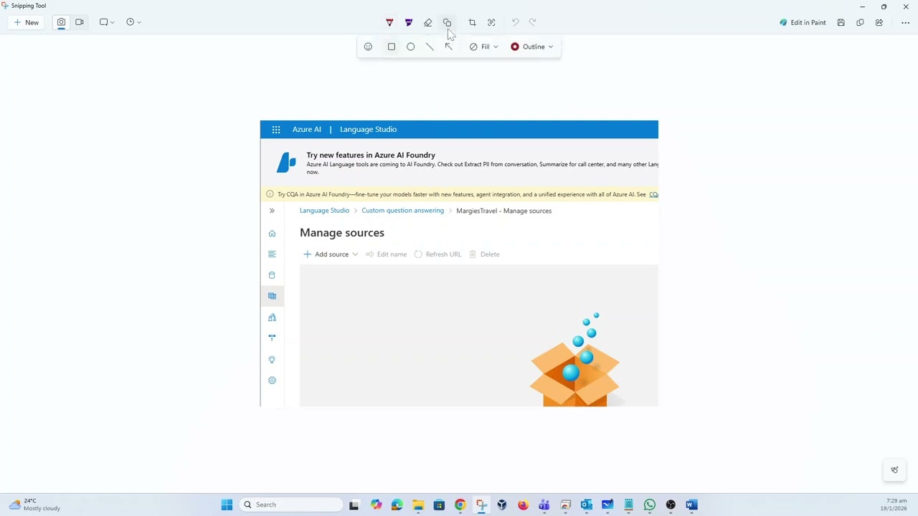Open the snipping shape mode dropdown

pyautogui.click(x=107, y=22)
